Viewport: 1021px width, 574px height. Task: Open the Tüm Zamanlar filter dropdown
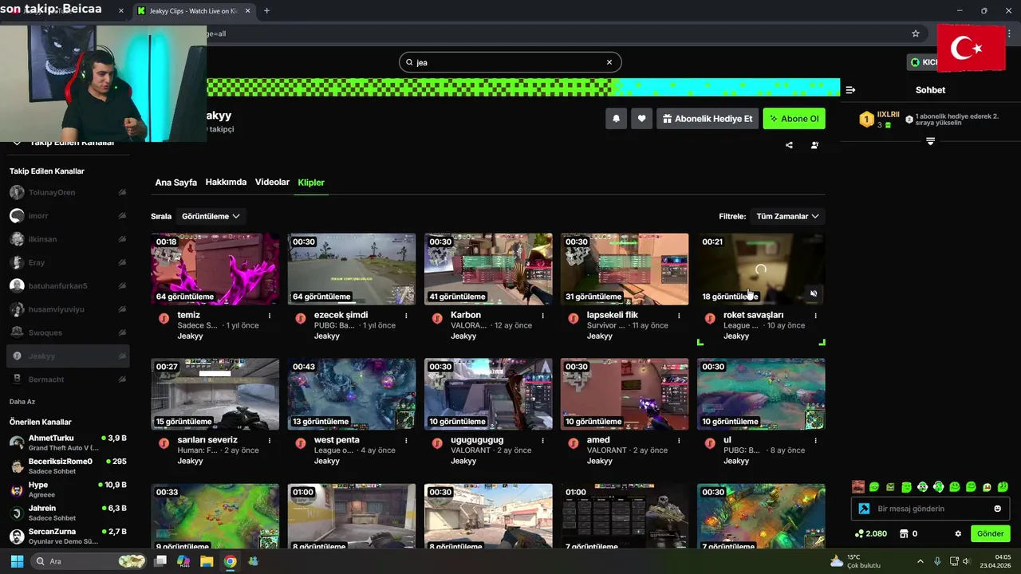tap(787, 216)
